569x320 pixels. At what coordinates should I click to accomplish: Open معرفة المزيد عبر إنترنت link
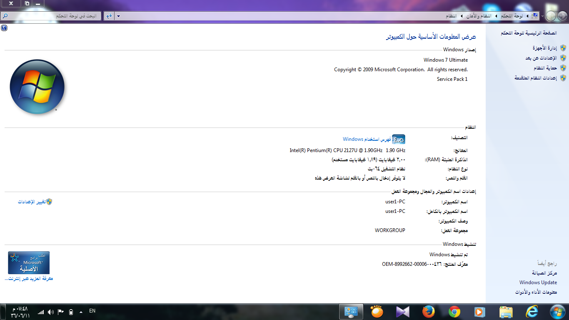29,279
